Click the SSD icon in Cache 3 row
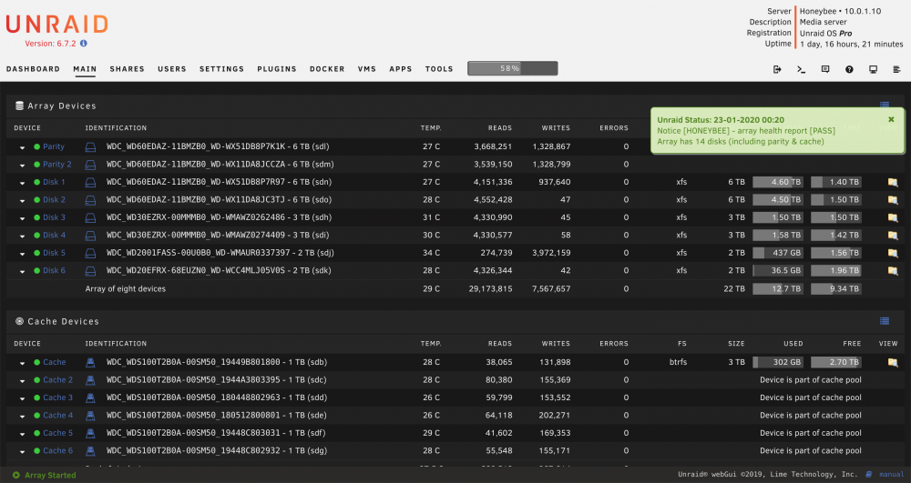This screenshot has width=911, height=483. [90, 397]
